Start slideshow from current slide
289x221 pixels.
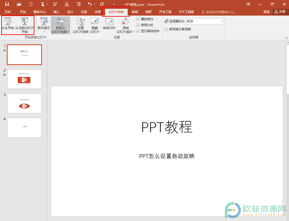(24, 25)
